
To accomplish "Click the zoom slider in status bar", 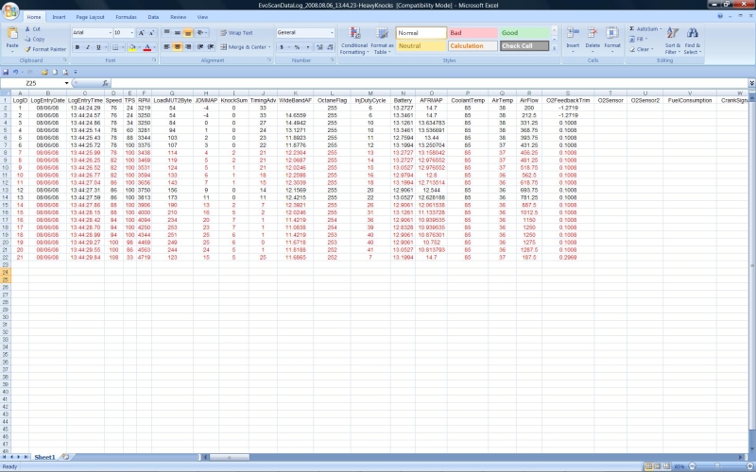I will [717, 466].
